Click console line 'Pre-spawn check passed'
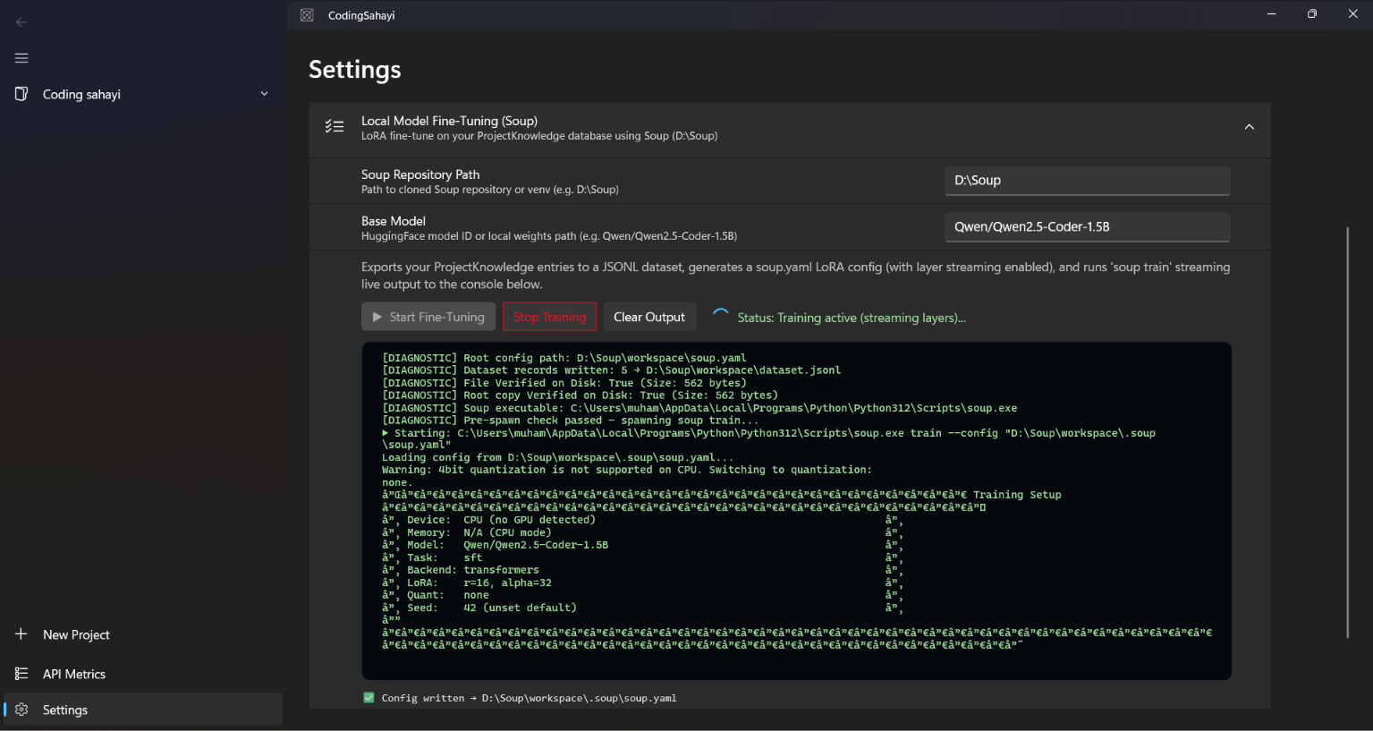 (570, 420)
